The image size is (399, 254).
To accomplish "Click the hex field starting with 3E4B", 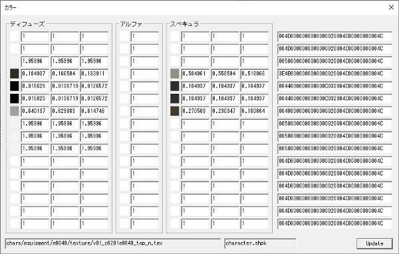I will point(335,74).
